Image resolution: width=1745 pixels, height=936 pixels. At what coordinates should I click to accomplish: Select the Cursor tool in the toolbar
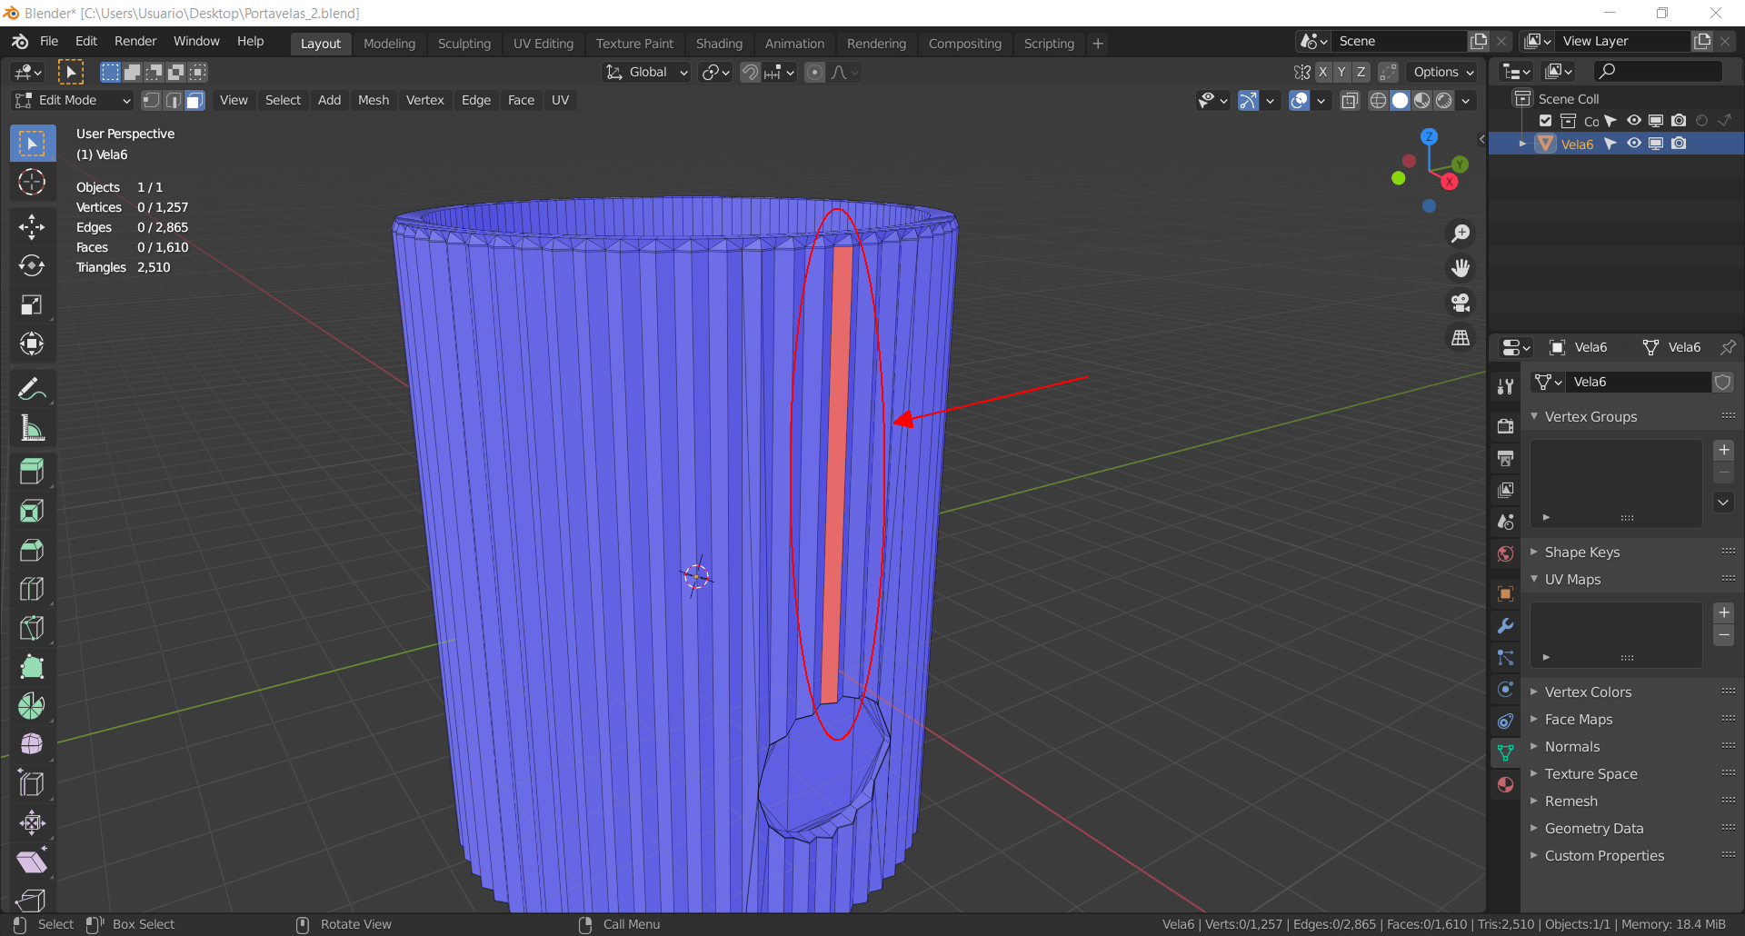(32, 183)
